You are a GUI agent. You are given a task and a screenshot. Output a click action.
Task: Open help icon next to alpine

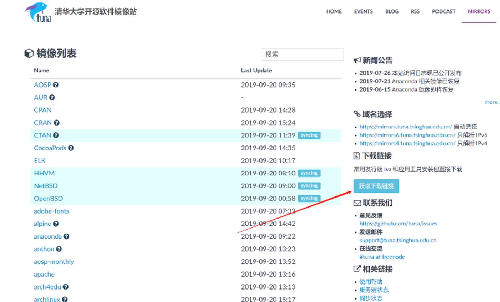[56, 224]
